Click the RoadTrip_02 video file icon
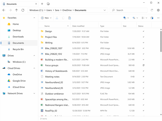The image size is (162, 121). [42, 111]
